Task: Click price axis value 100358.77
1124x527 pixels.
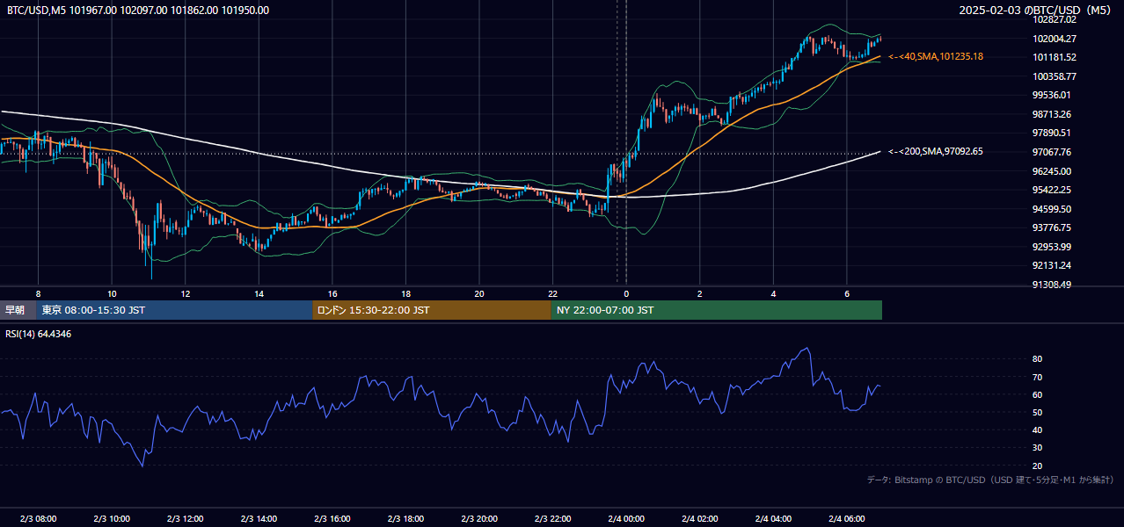Action: click(1055, 76)
